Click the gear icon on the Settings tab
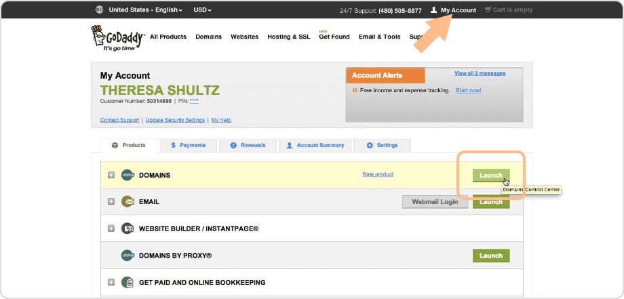The height and width of the screenshot is (299, 624). 370,146
